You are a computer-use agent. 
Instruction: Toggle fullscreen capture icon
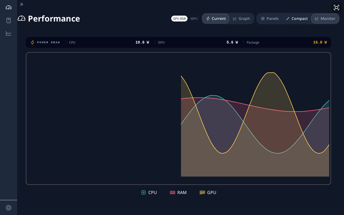pos(336,8)
